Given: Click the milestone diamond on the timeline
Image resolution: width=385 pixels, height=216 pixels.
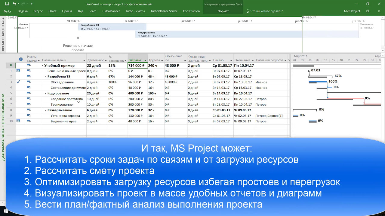Looking at the screenshot, I should point(78,38).
